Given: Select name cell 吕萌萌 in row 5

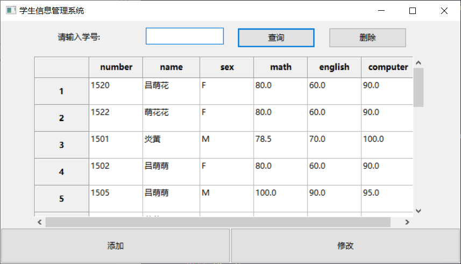Looking at the screenshot, I should 172,199.
